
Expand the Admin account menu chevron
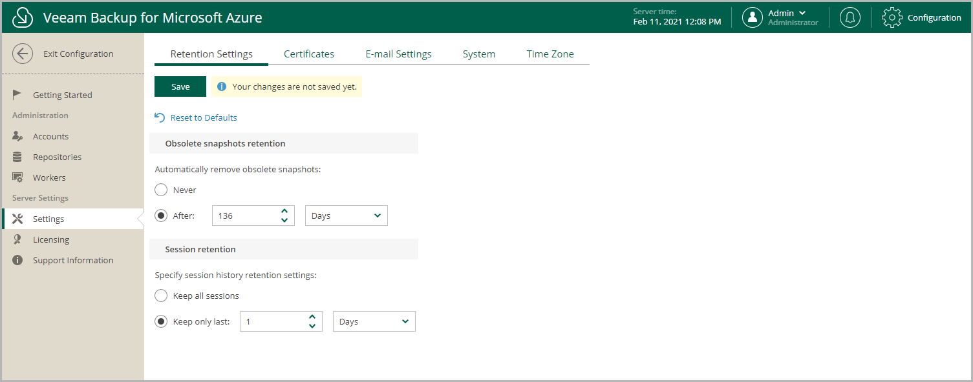[802, 13]
